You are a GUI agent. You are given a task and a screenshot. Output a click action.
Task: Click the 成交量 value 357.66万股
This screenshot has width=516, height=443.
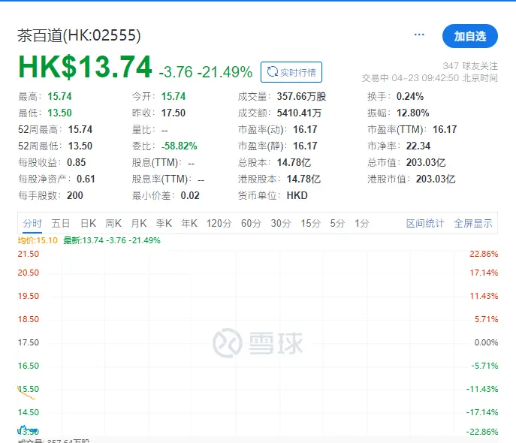point(301,96)
